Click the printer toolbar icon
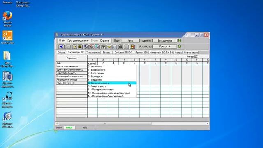This screenshot has height=148, width=263. [120, 46]
